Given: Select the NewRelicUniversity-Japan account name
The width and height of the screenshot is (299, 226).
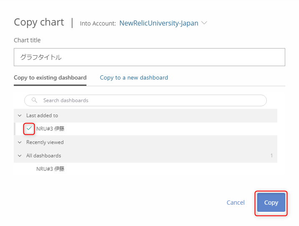Looking at the screenshot, I should [x=159, y=23].
